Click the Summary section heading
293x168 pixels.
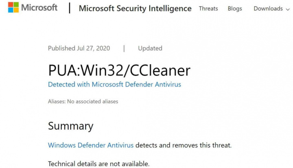(70, 126)
